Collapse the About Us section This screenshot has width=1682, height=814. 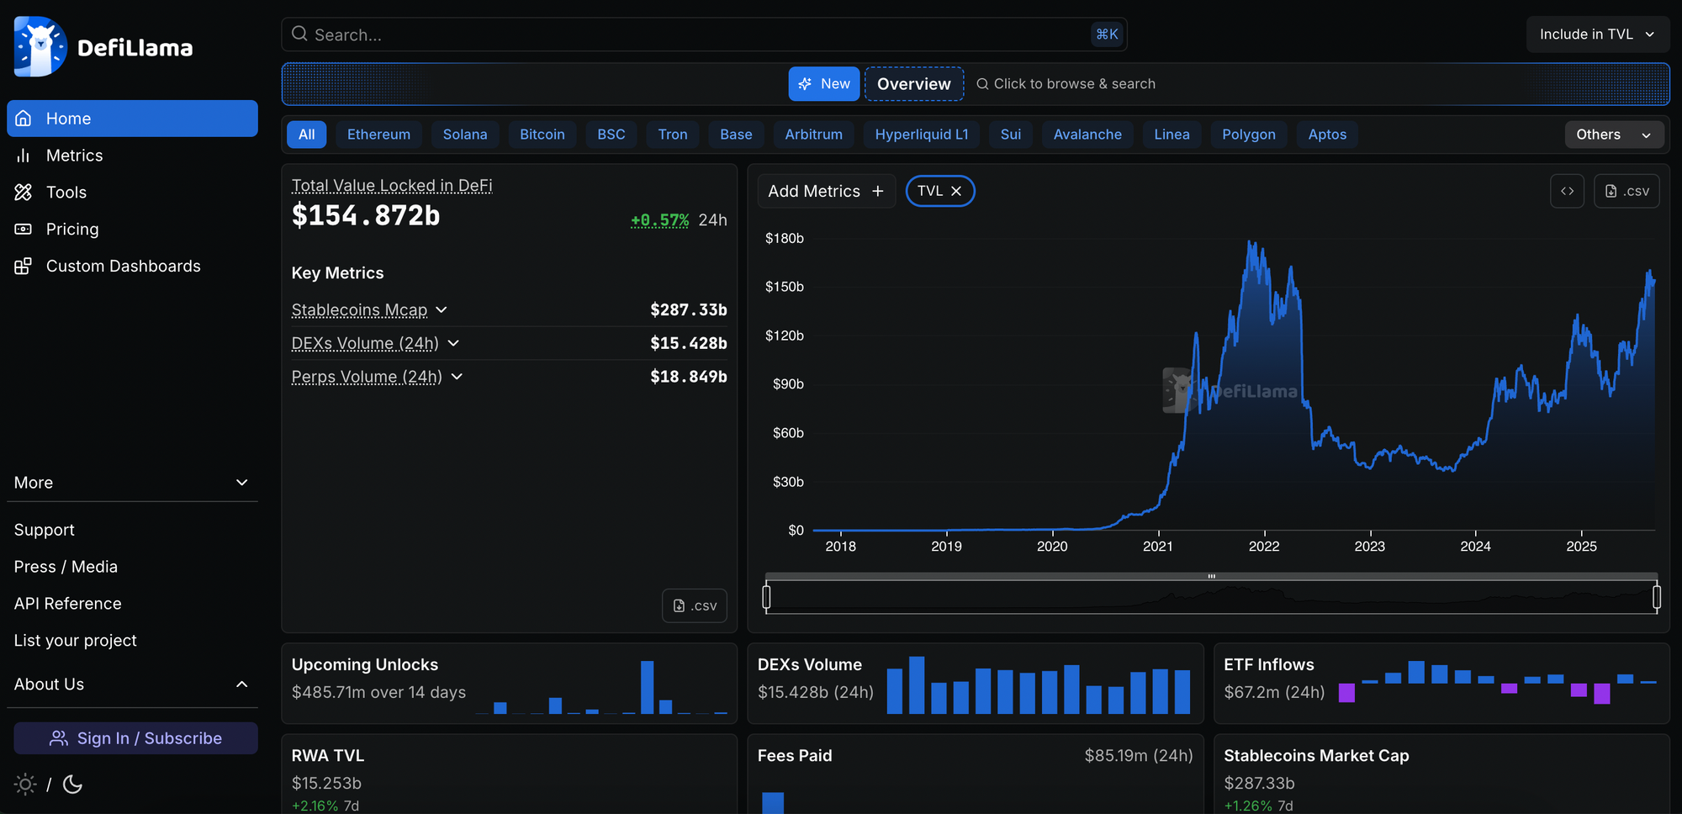132,684
